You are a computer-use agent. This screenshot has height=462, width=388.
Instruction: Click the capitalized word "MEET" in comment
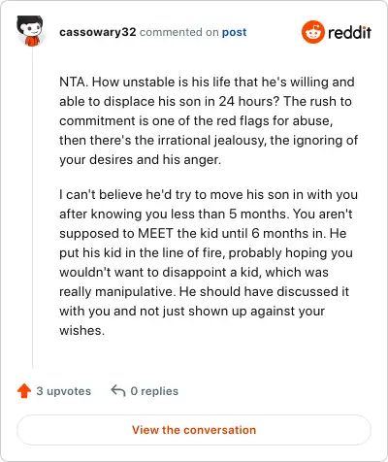click(x=155, y=233)
